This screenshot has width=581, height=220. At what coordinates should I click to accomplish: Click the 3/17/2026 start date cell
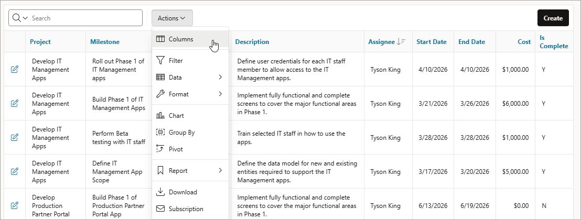[433, 172]
